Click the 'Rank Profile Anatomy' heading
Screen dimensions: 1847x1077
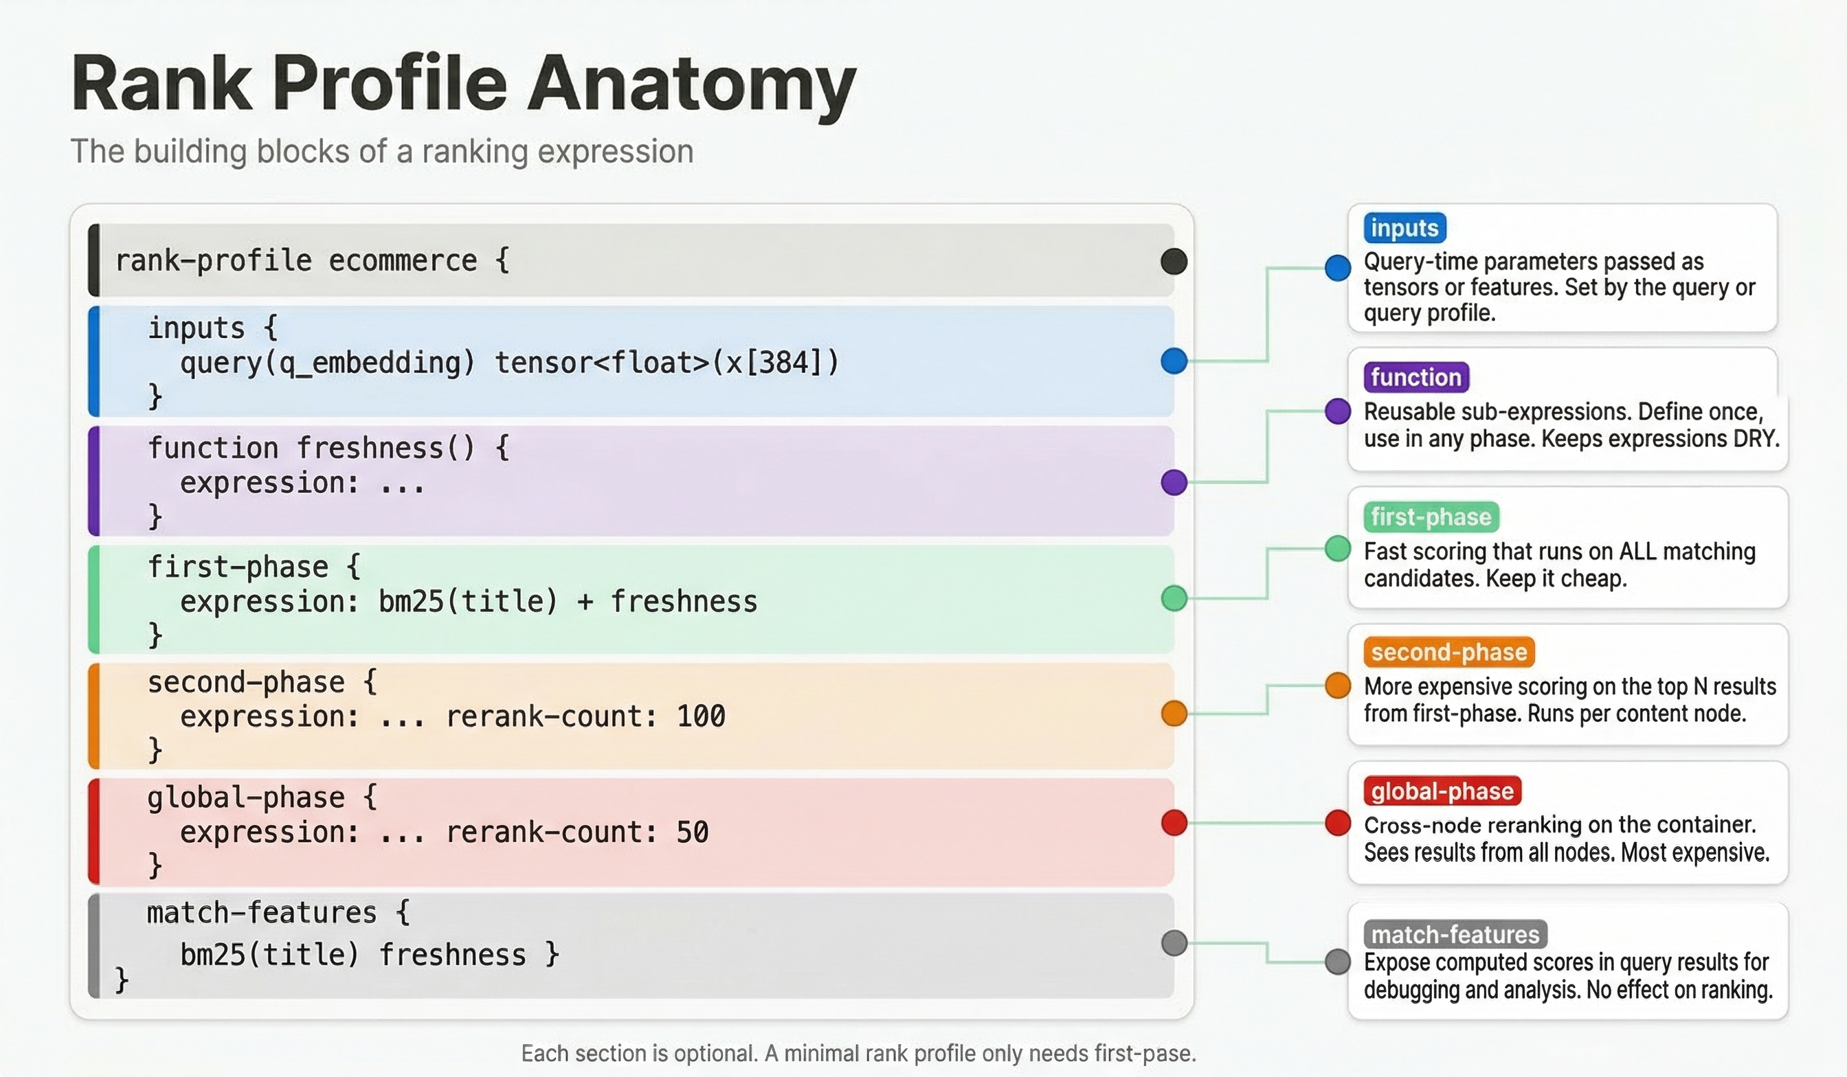point(463,84)
